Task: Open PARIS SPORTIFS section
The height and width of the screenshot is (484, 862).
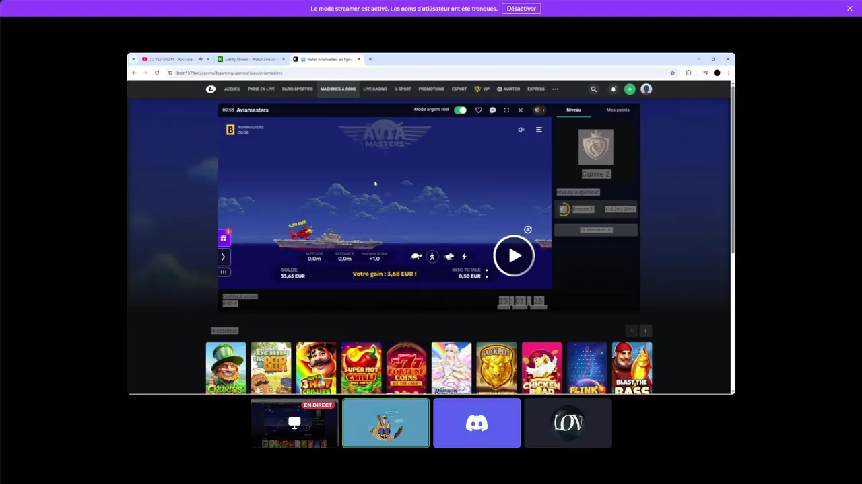Action: pos(298,89)
